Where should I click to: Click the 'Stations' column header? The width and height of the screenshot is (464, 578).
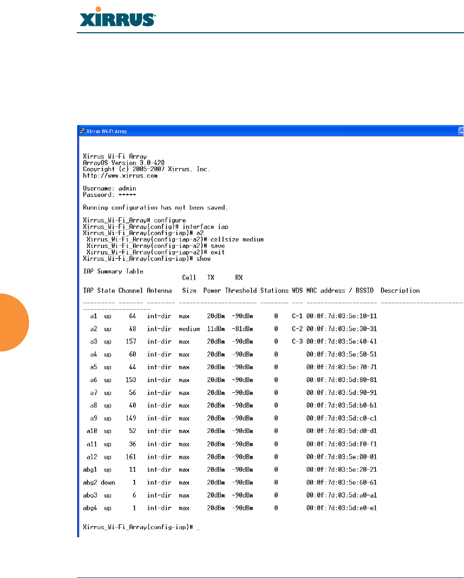coord(275,290)
